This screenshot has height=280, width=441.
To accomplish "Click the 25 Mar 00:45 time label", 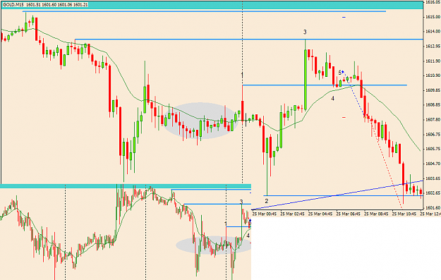I will pos(265,214).
